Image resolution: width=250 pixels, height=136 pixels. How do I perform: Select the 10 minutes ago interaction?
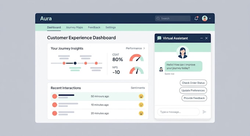click(x=98, y=105)
